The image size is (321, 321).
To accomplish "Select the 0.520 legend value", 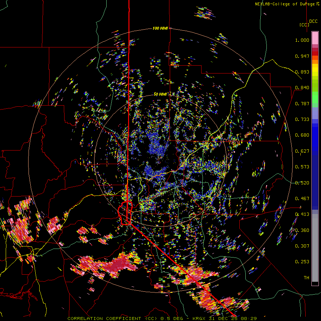I will coord(302,183).
